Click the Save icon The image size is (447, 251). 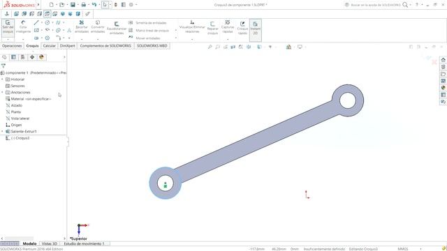pos(73,5)
